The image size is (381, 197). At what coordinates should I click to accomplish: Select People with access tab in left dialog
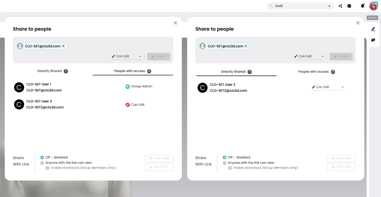(x=133, y=71)
